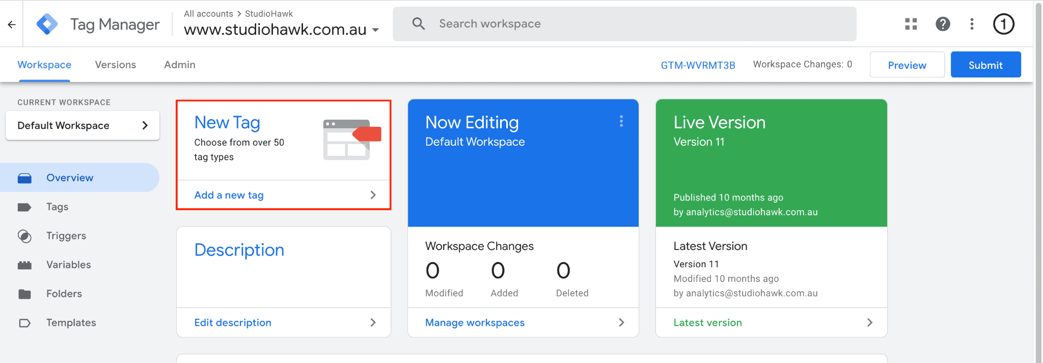
Task: Click the Now Editing card heading
Action: coord(472,123)
